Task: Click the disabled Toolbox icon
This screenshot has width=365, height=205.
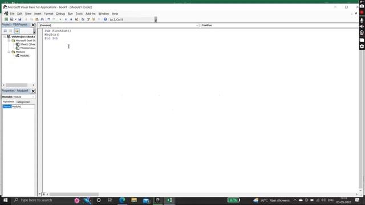Action: point(99,19)
